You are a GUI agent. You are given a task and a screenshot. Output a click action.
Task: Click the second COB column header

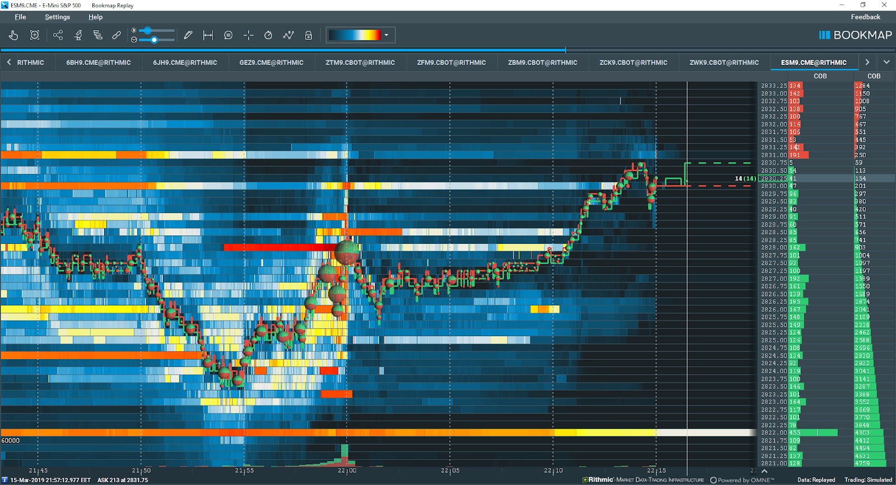click(x=874, y=76)
